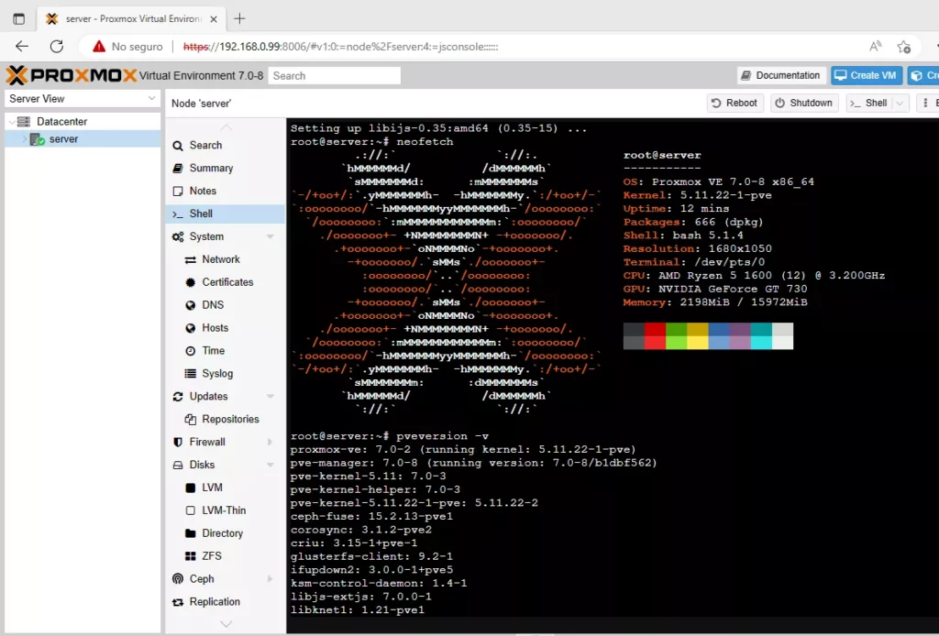Expand the Firewall submenu arrow

point(270,443)
